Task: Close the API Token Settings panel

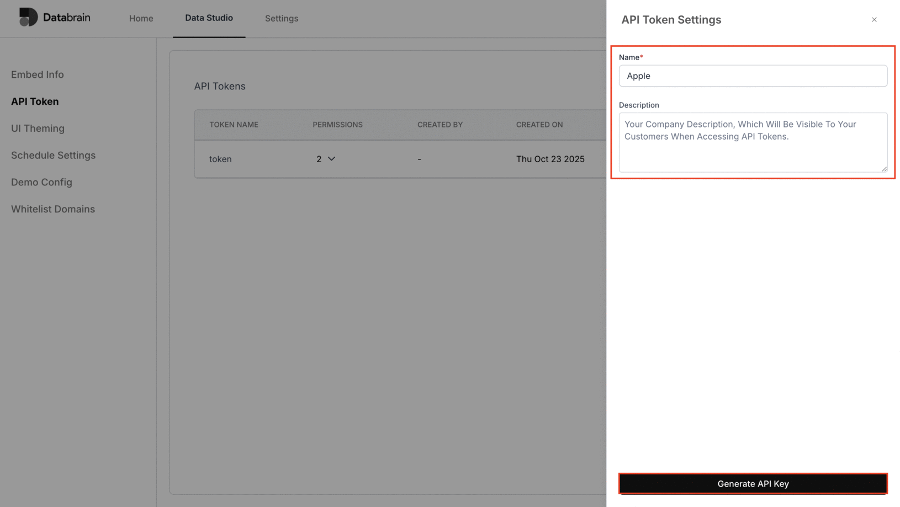Action: pos(874,19)
